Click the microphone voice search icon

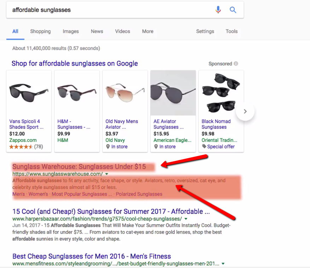(x=218, y=10)
